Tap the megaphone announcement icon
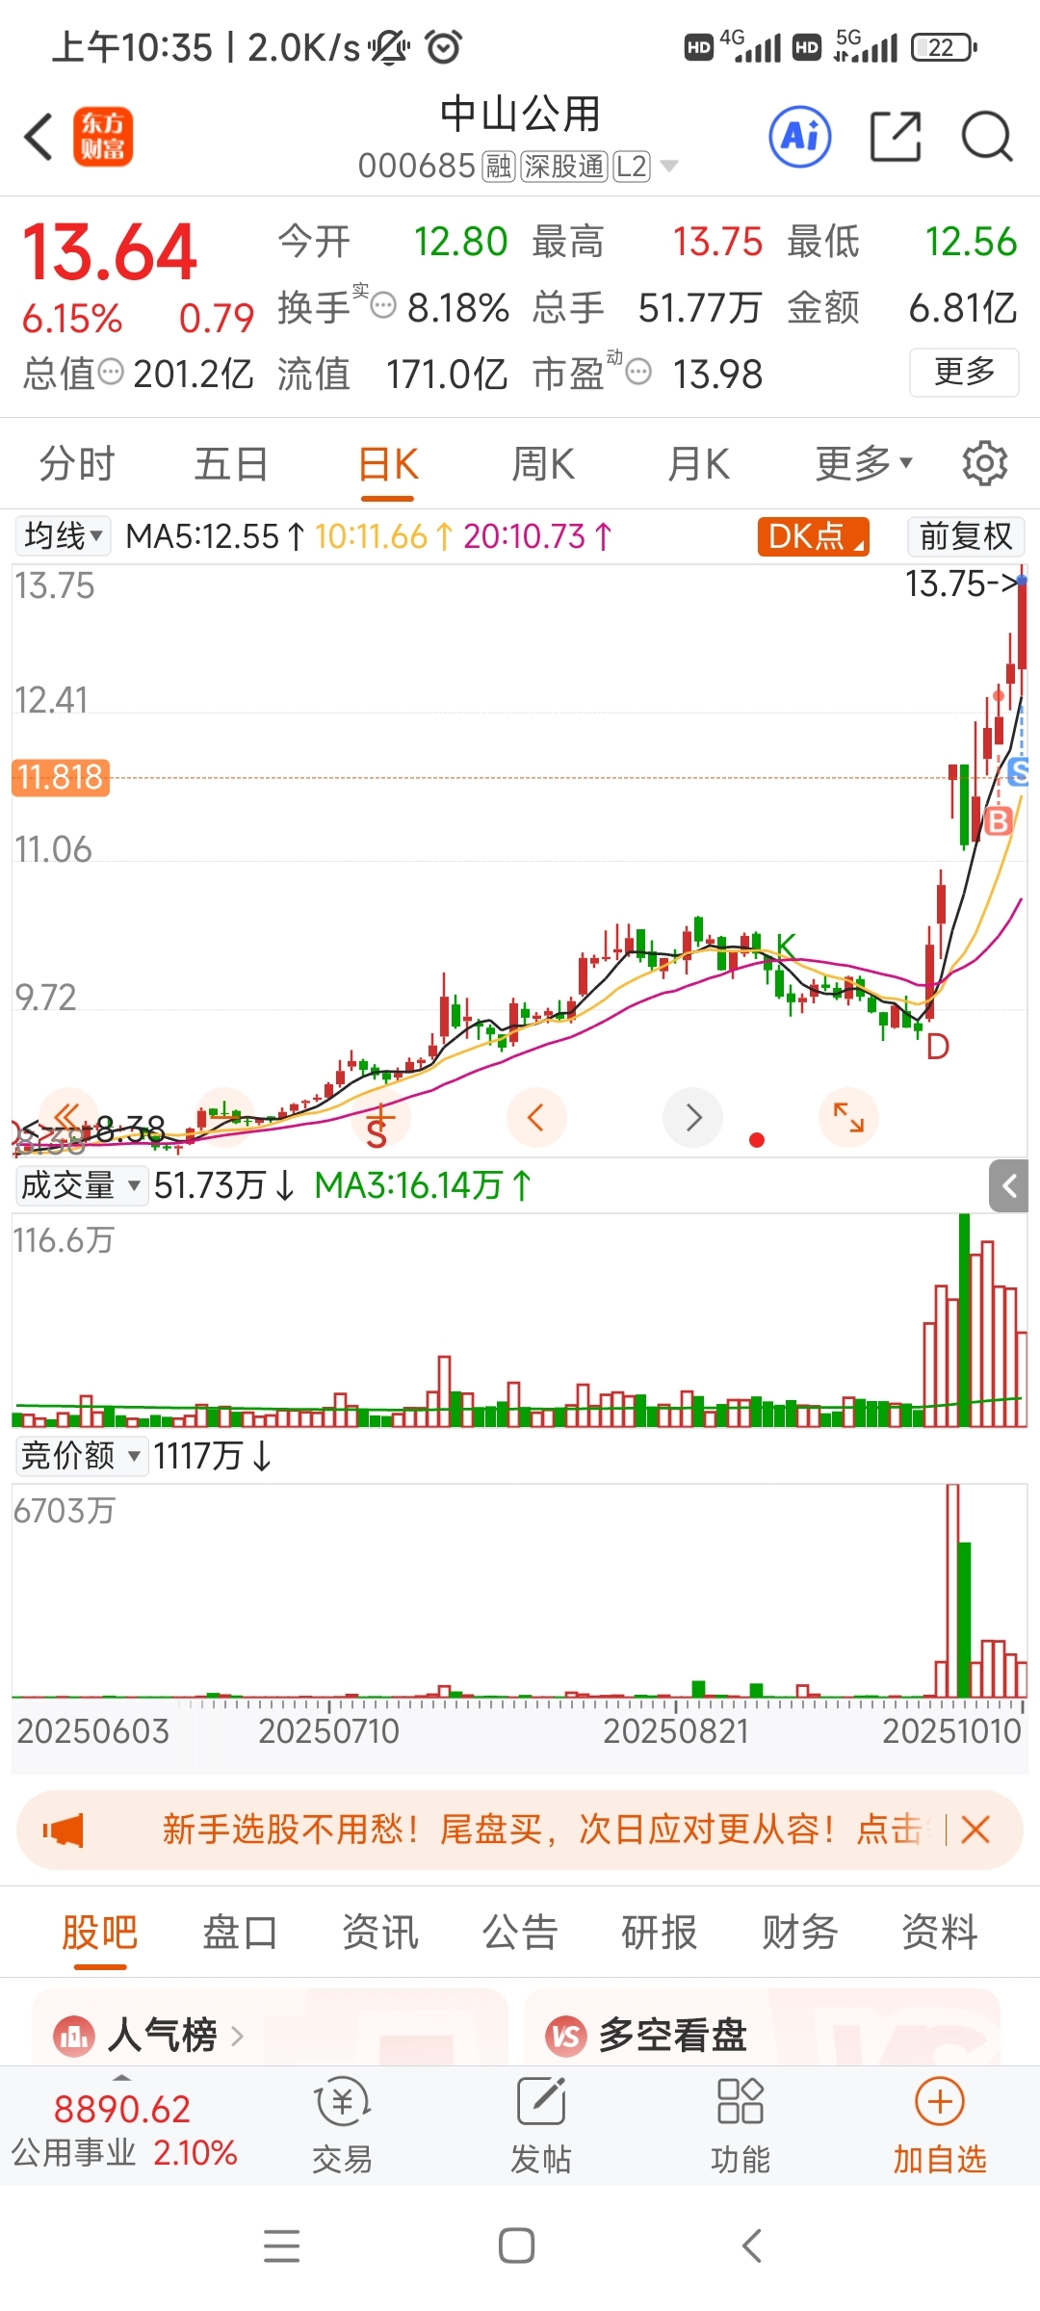The width and height of the screenshot is (1040, 2311). coord(64,1830)
